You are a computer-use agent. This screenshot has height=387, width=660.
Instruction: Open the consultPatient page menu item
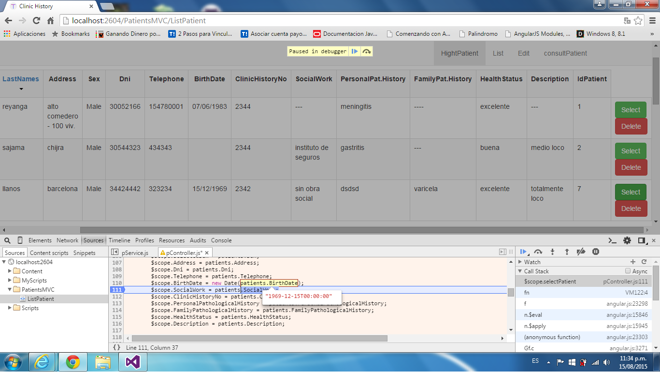565,53
